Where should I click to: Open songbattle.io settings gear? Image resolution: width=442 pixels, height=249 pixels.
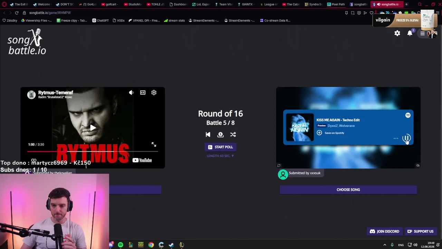tap(397, 33)
